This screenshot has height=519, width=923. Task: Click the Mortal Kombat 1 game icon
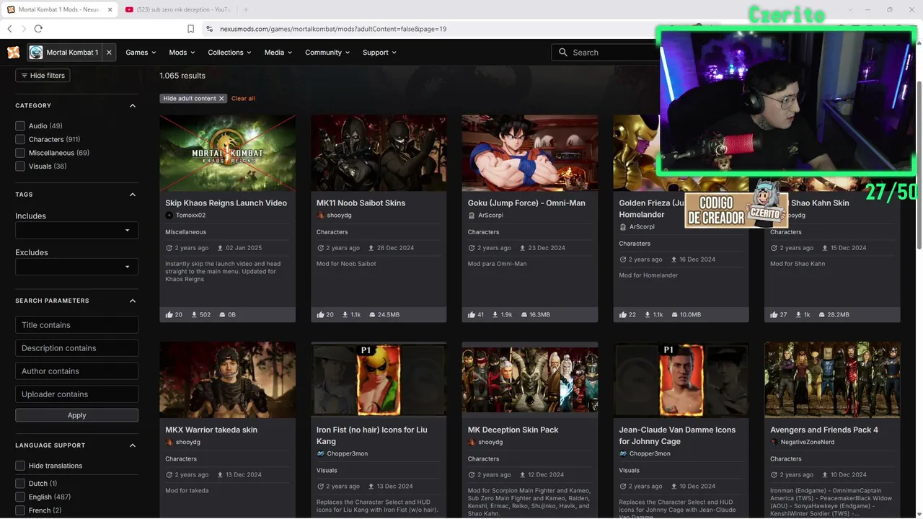(36, 53)
